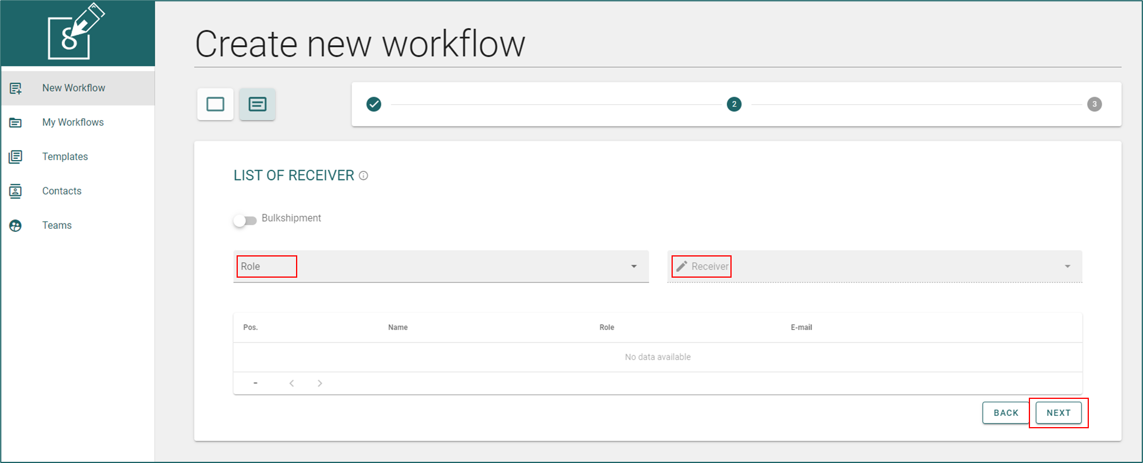Click the BACK button
The image size is (1143, 463).
click(x=1006, y=412)
